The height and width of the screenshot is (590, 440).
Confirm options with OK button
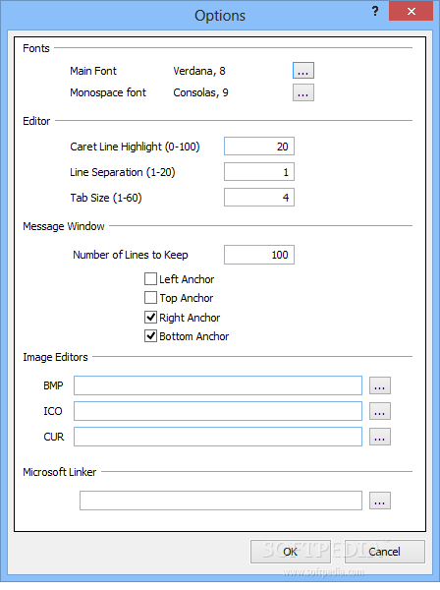(x=291, y=552)
